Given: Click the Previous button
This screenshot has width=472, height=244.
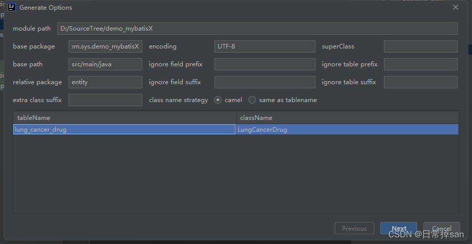Looking at the screenshot, I should point(354,228).
